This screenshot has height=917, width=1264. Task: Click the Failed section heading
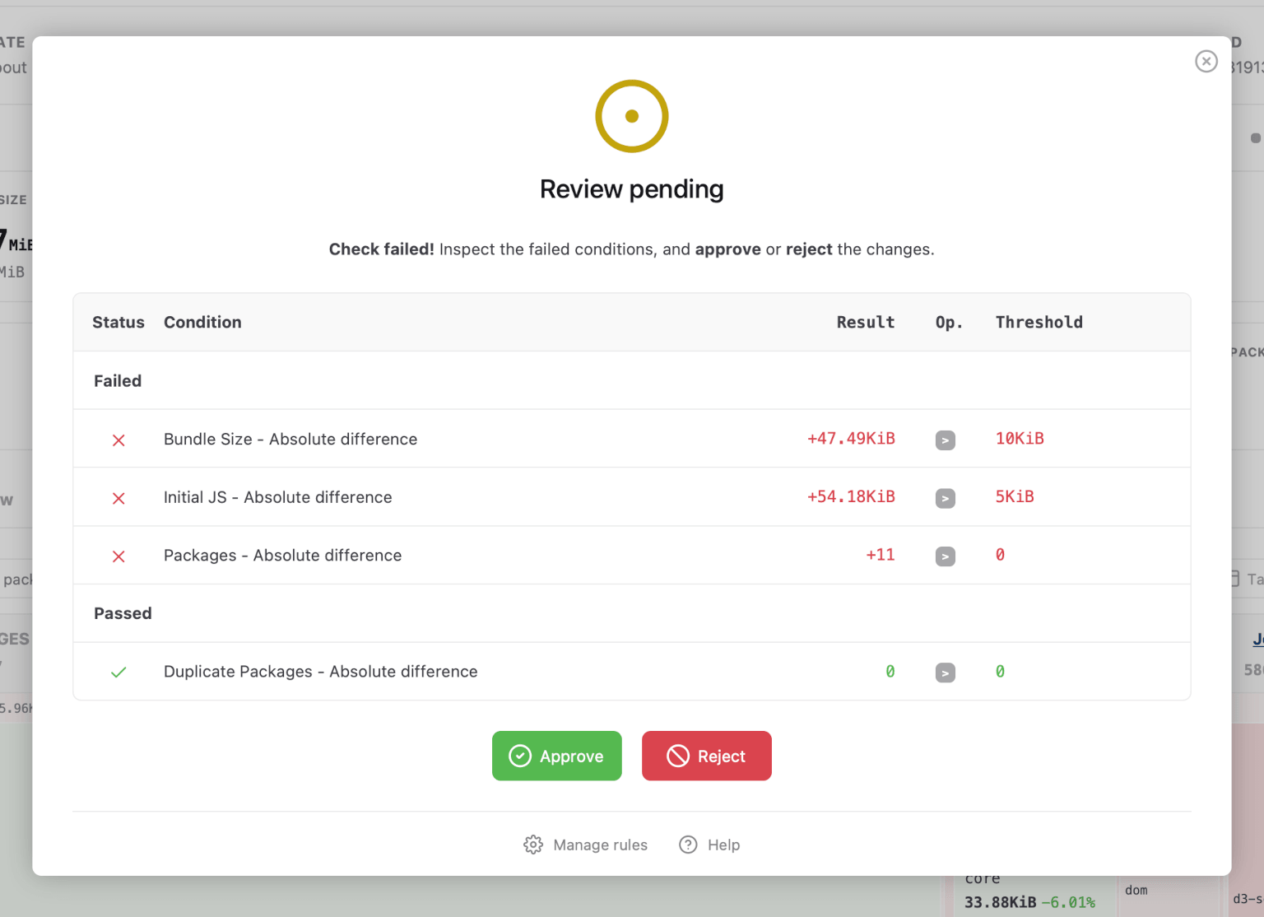click(118, 381)
